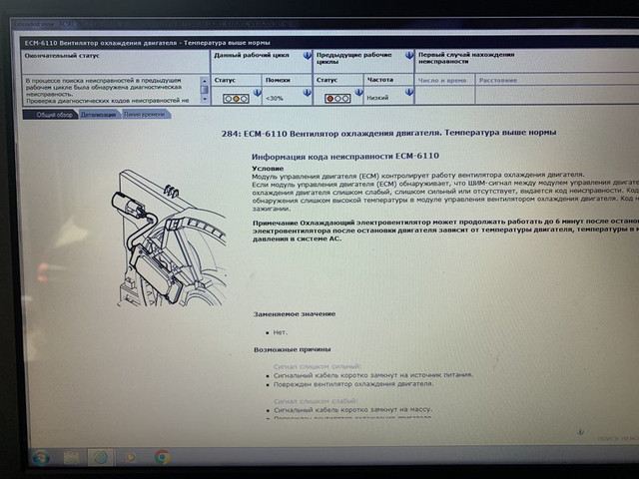Click Сигнальный кабель коротко замкнут на источник питания

(x=373, y=375)
